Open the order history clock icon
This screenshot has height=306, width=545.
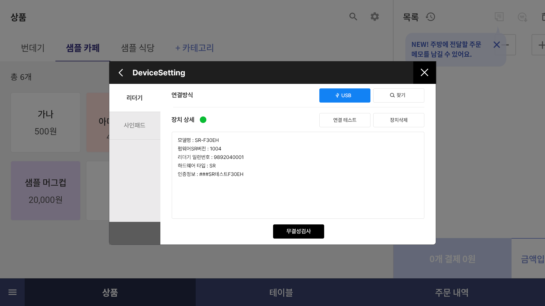(x=430, y=17)
